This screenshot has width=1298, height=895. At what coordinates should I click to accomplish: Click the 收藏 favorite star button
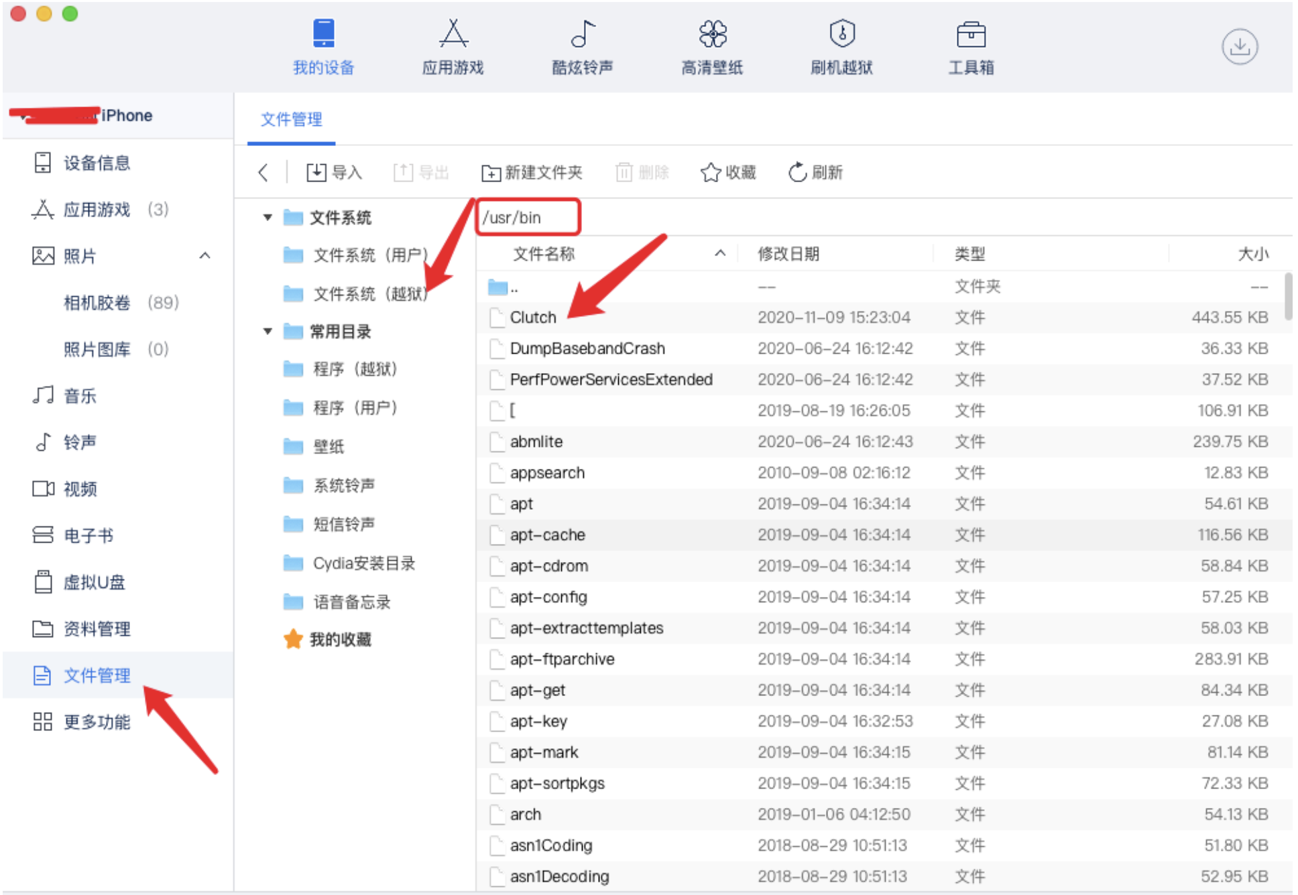[x=728, y=173]
